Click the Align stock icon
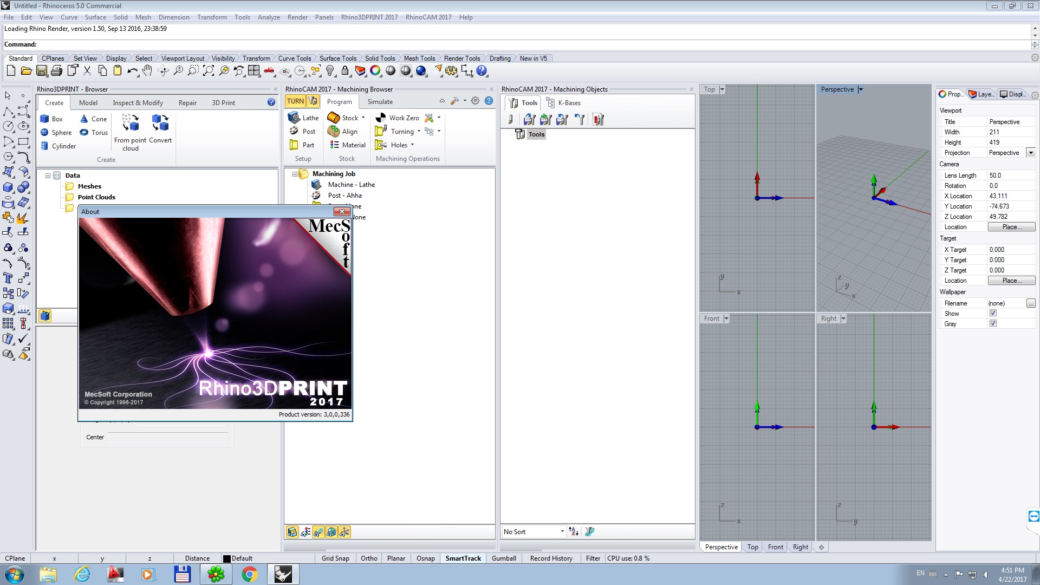The height and width of the screenshot is (585, 1040). pos(342,131)
